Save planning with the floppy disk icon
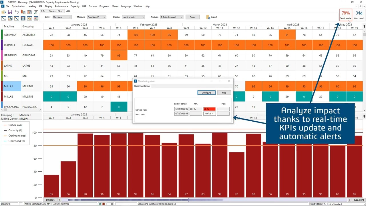 tap(10, 12)
